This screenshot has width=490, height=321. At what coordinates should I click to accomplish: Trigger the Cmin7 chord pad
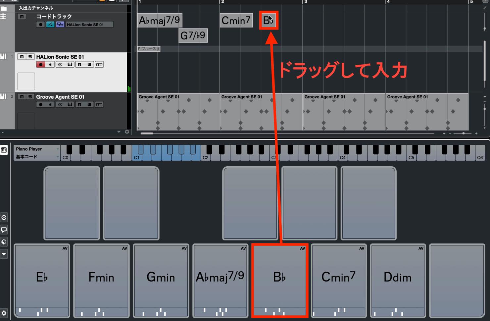(338, 281)
